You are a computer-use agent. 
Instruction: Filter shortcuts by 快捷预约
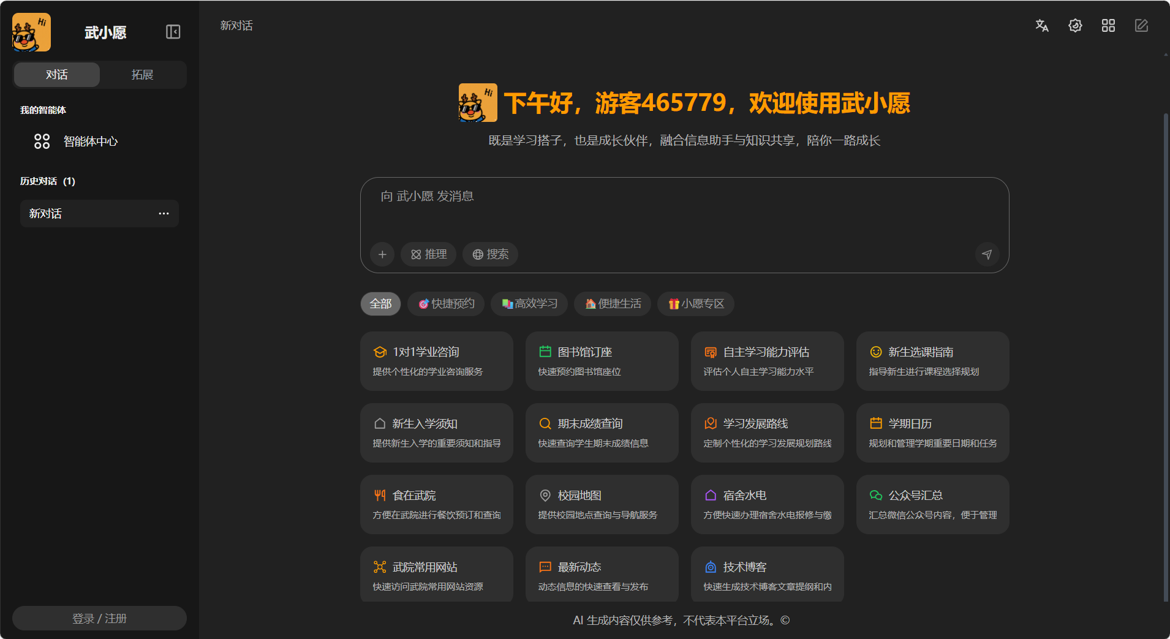(x=446, y=304)
